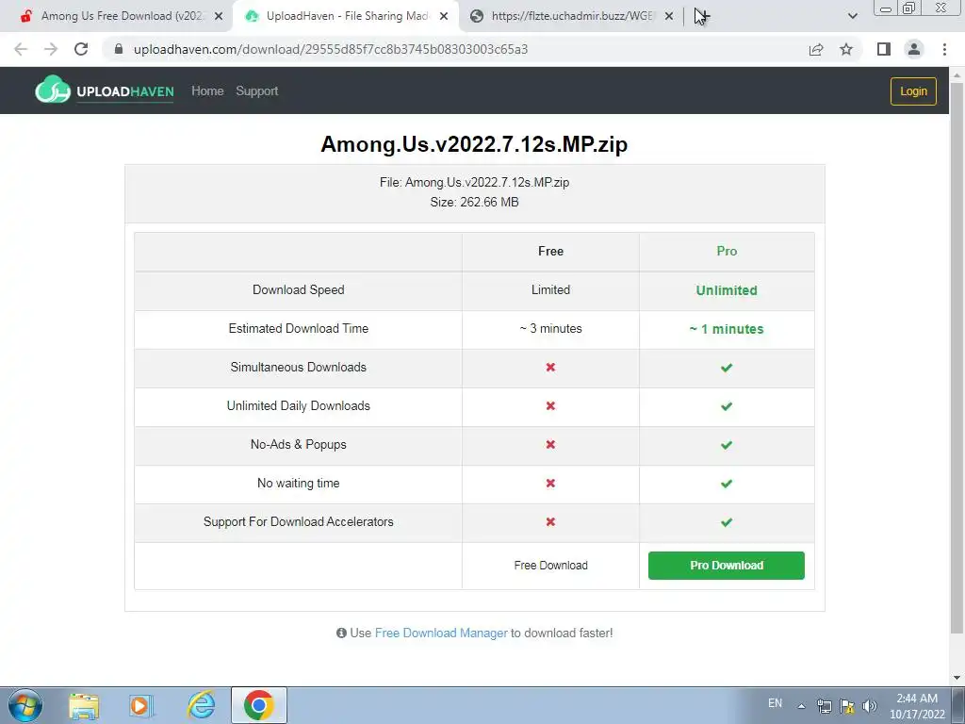Image resolution: width=965 pixels, height=724 pixels.
Task: Click the Among.Us.v2022.7.12s.MP.zip heading
Action: [x=474, y=144]
